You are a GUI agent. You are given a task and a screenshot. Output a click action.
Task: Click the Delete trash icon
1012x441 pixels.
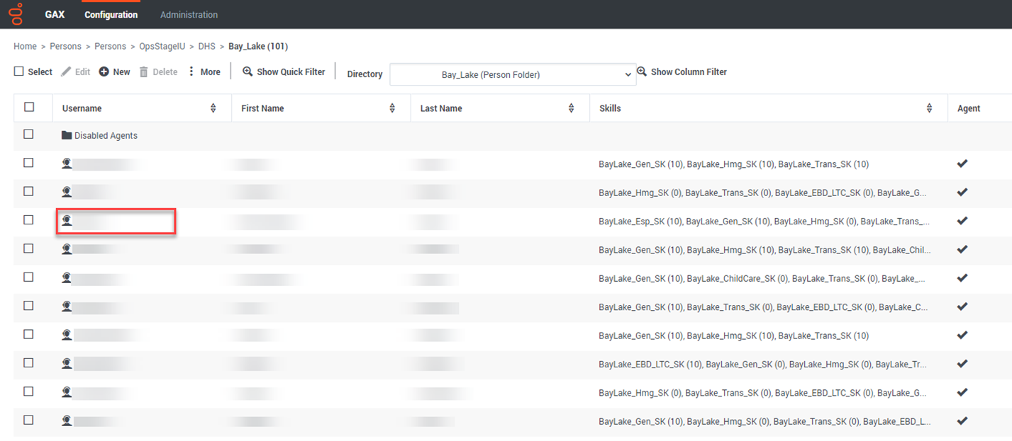(x=144, y=72)
